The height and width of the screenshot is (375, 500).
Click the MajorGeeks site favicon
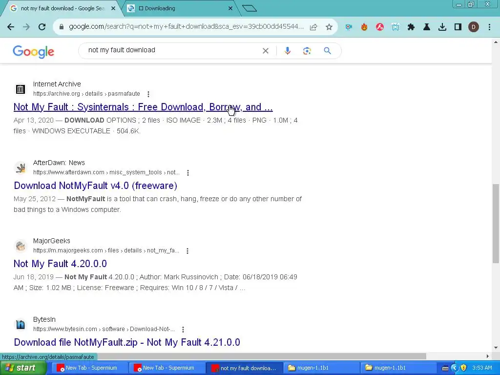(21, 246)
